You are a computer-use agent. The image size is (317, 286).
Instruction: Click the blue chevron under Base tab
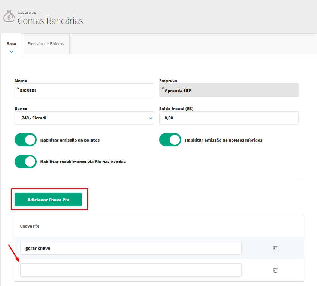[11, 52]
